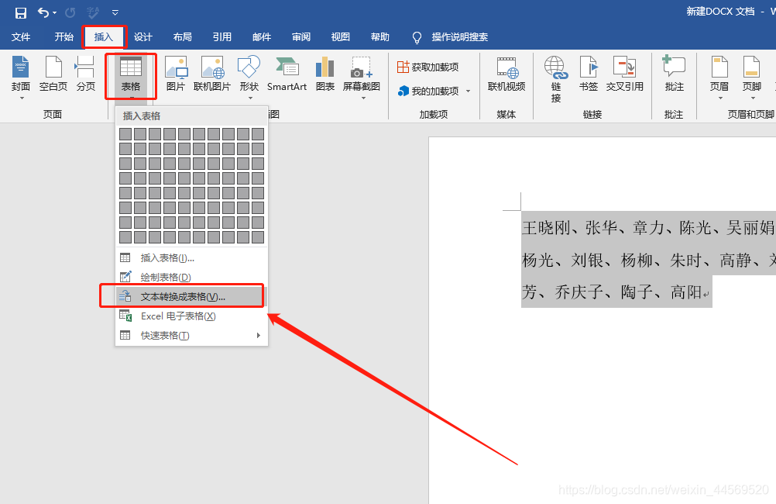Screen dimensions: 776x504
Task: Customize the quick access toolbar dropdown
Action: click(x=115, y=13)
